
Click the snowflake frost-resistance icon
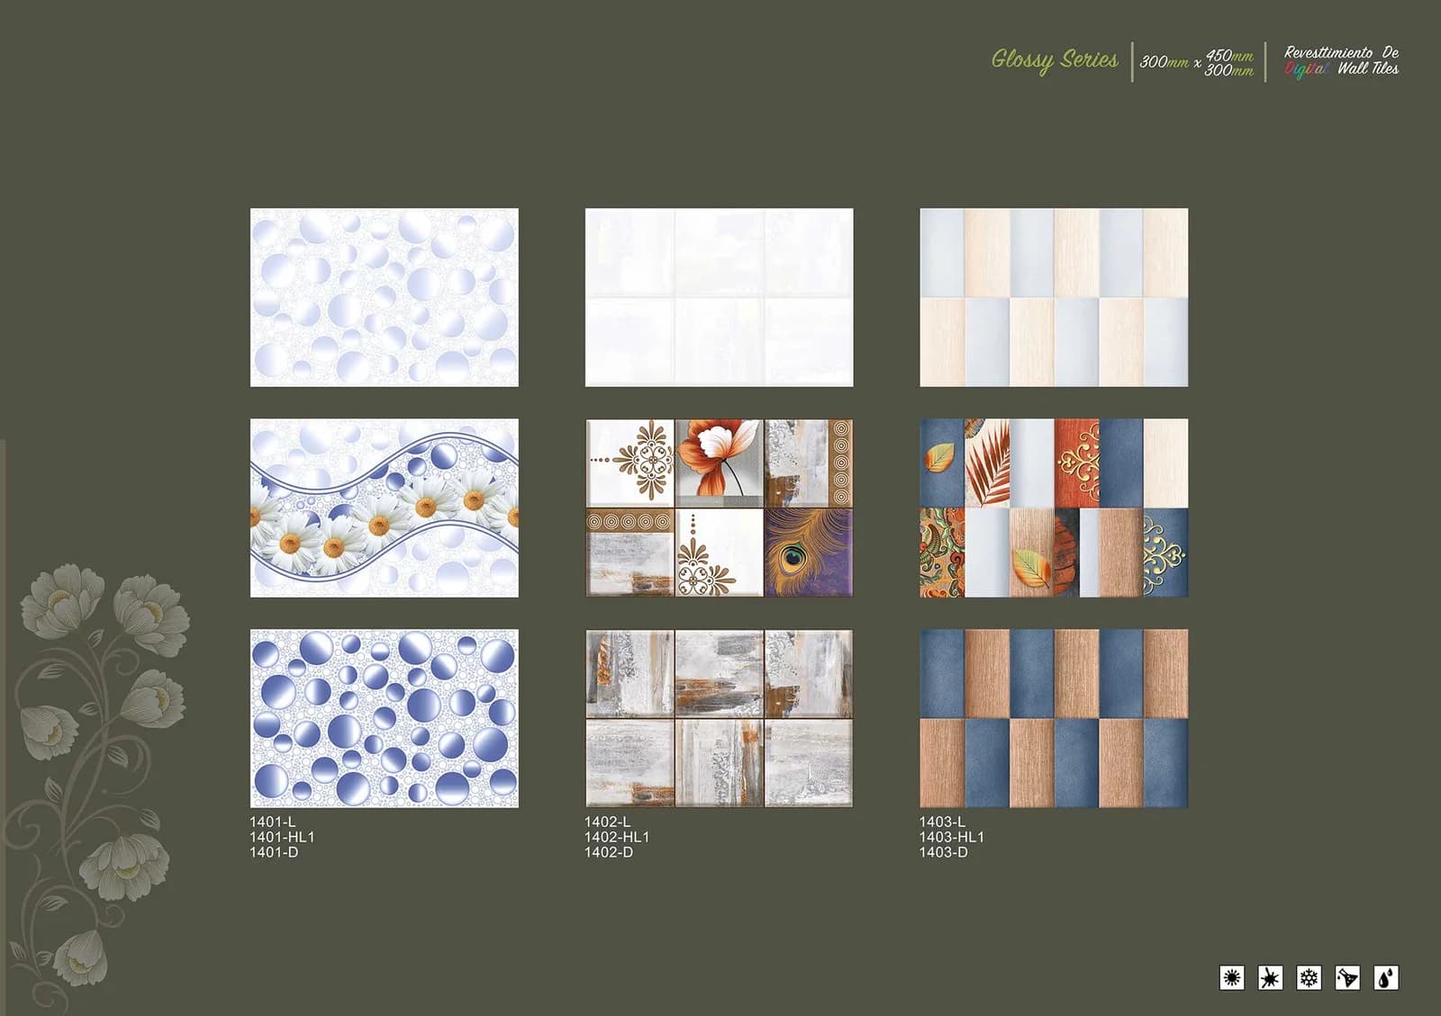(1309, 977)
